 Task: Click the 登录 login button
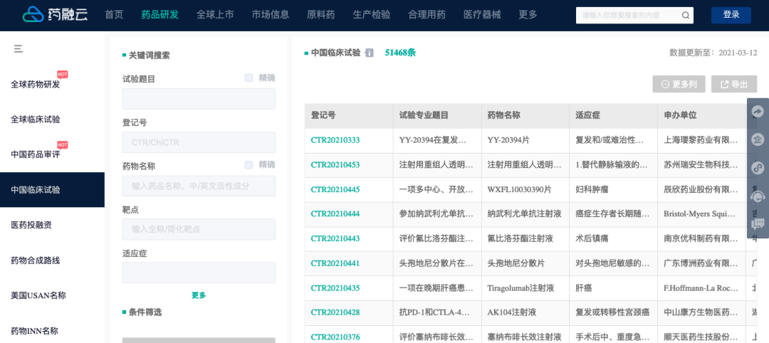pyautogui.click(x=731, y=15)
